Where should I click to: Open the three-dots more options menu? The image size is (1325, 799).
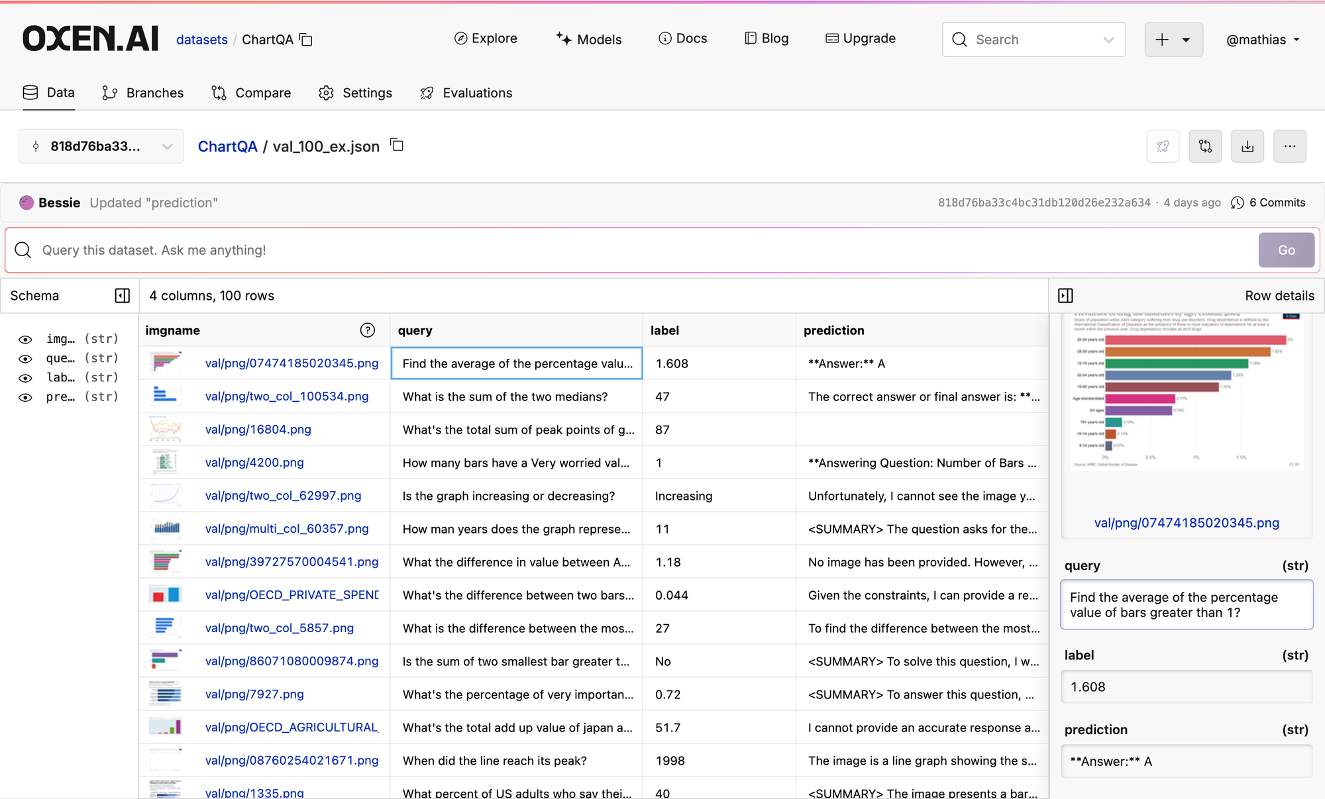pyautogui.click(x=1289, y=146)
